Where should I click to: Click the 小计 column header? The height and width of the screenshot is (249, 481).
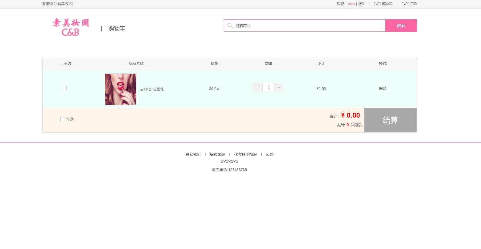point(321,63)
